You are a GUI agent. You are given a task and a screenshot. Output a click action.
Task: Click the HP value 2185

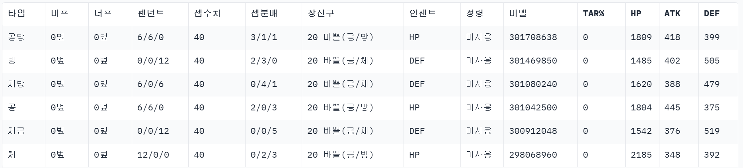pos(641,154)
